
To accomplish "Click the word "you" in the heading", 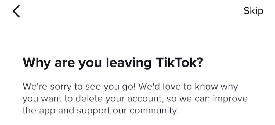I will click(91, 62).
